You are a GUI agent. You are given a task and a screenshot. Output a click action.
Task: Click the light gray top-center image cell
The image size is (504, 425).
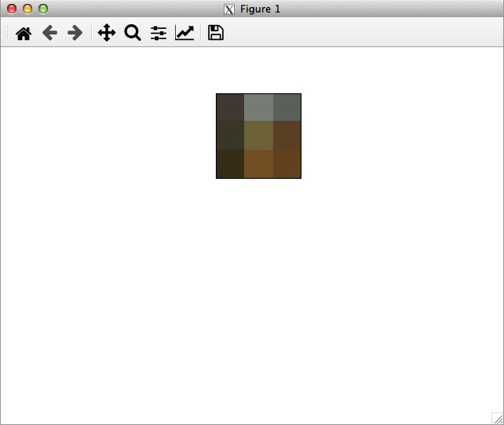(x=258, y=107)
